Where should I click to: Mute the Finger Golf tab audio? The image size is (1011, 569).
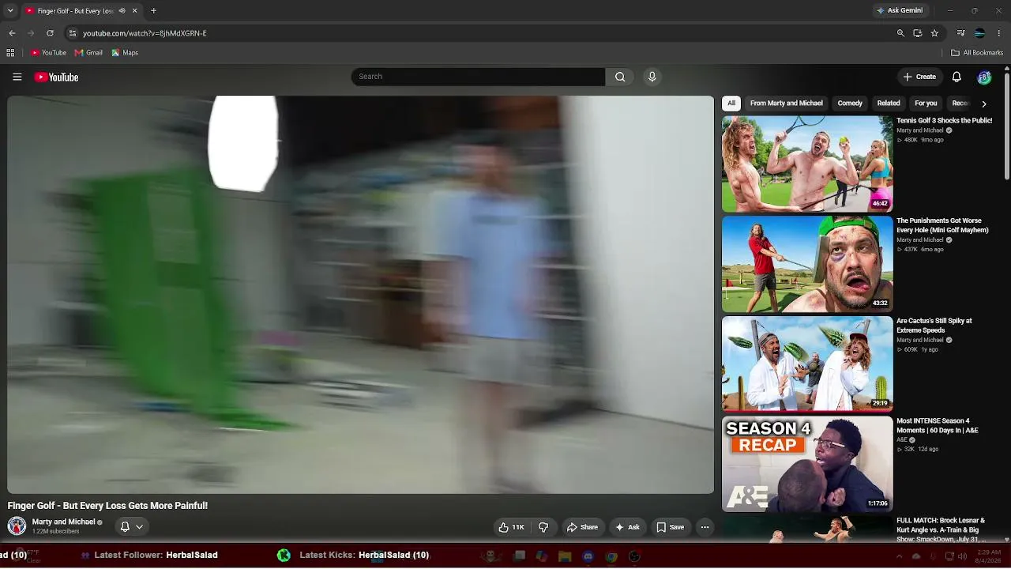(x=122, y=11)
